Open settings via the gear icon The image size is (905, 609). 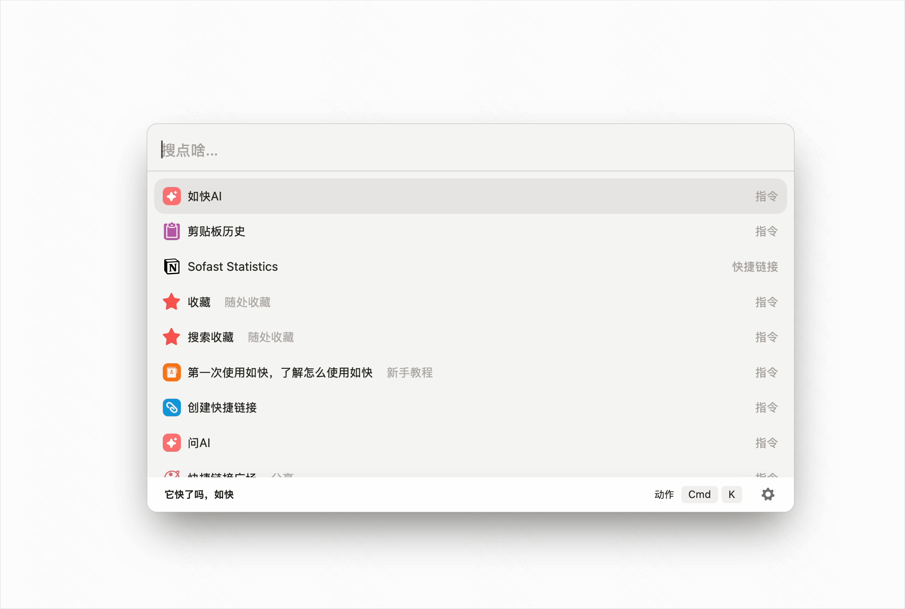click(x=768, y=494)
